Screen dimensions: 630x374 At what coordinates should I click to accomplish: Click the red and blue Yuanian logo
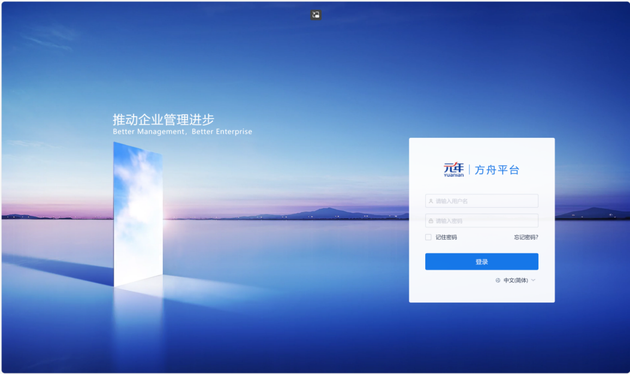tap(453, 169)
